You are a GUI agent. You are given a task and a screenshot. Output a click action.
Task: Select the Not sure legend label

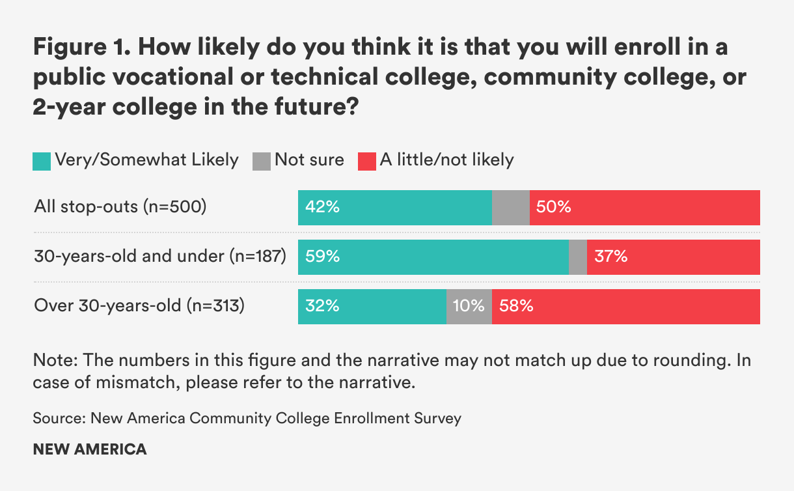[x=309, y=160]
